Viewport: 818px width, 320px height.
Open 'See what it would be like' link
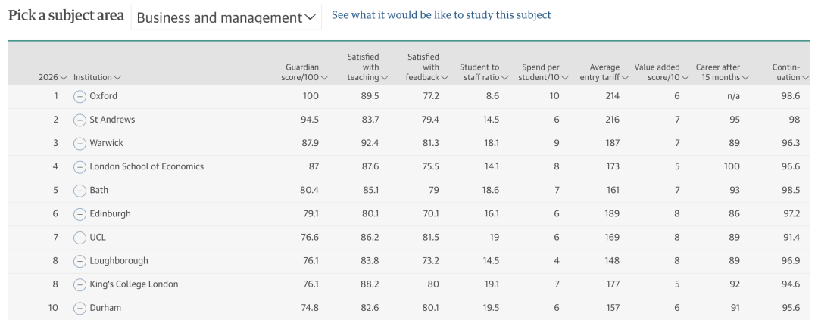point(441,14)
